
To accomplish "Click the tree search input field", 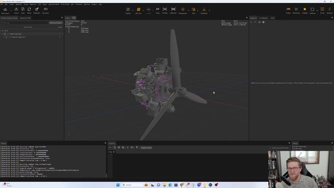I will click(x=25, y=23).
